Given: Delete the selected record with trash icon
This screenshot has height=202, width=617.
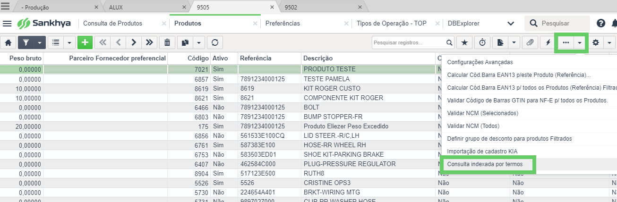Looking at the screenshot, I should pyautogui.click(x=167, y=42).
